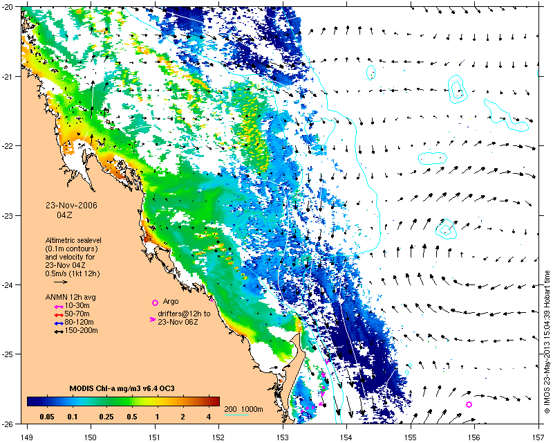Click the 'ANMN 12h avg' heading

[x=71, y=297]
